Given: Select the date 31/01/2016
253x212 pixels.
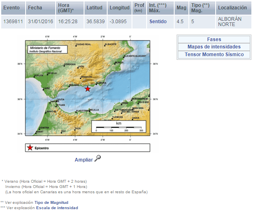Looking at the screenshot, I should click(41, 22).
